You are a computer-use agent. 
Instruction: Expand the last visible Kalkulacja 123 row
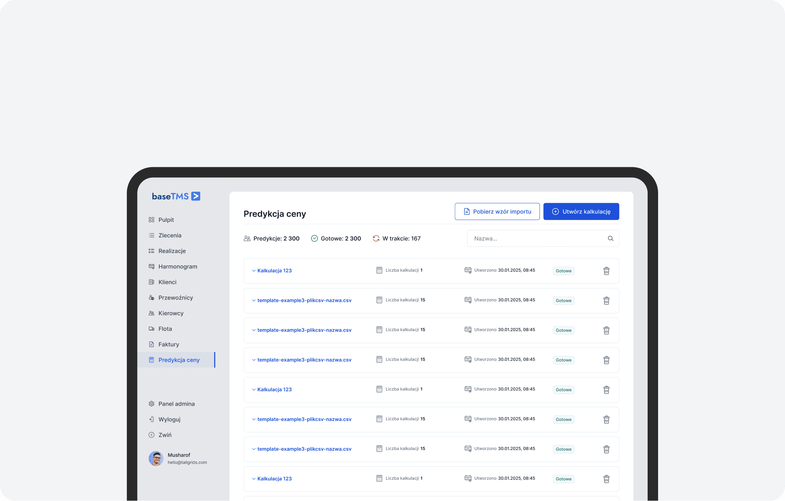[x=254, y=479]
